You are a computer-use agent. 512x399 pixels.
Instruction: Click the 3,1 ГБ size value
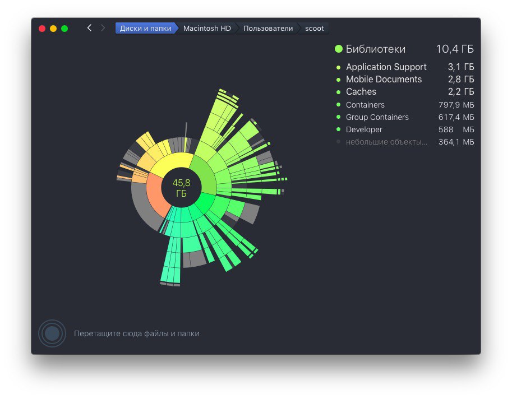(x=461, y=67)
